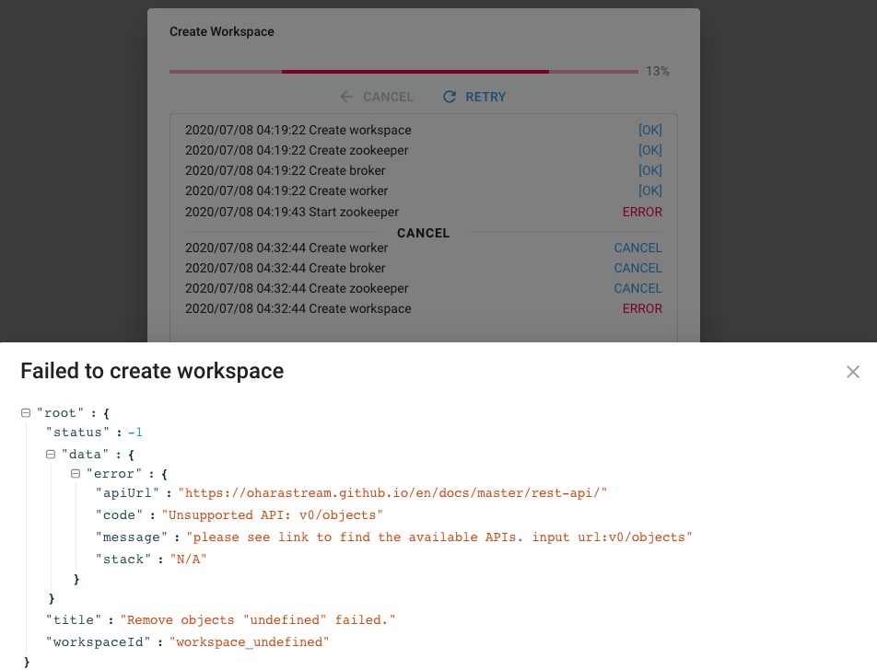Select the 04:19:22 Create zookeeper log row
Viewport: 877px width, 670px height.
click(x=424, y=150)
